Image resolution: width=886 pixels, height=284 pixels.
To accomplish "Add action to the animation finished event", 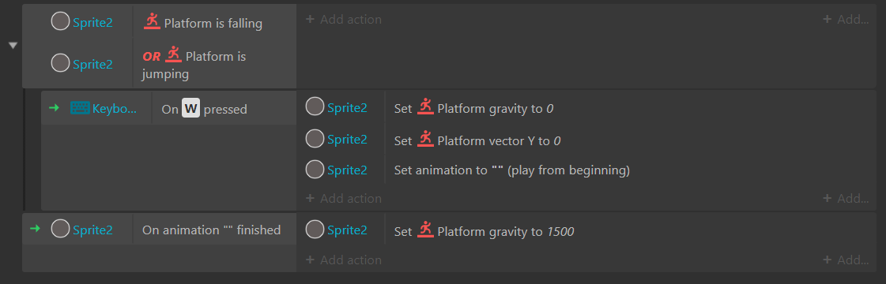I will (x=344, y=260).
